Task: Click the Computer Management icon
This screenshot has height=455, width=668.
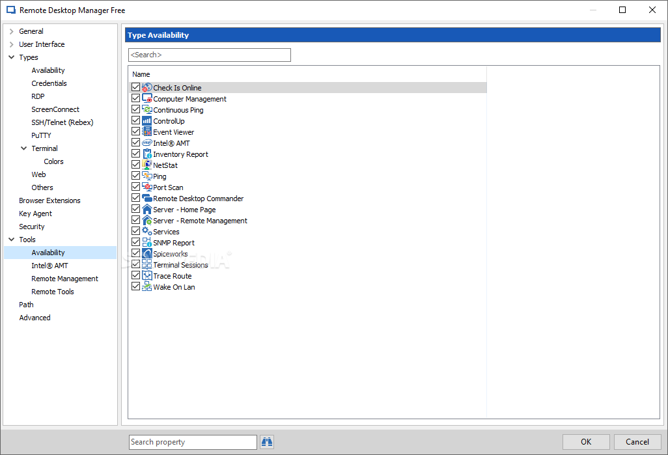Action: [147, 98]
